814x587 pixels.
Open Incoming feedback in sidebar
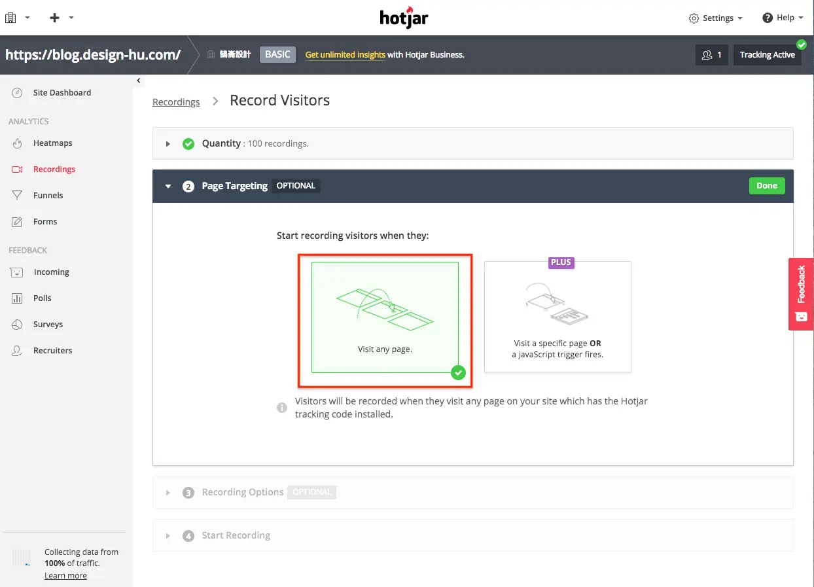[51, 272]
